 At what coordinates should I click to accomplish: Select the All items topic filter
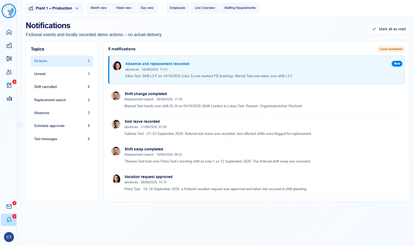[62, 61]
